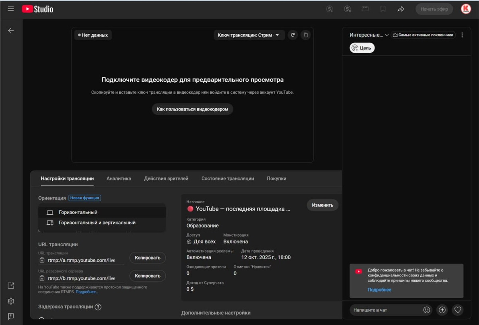The height and width of the screenshot is (325, 479).
Task: Click the dollar-plus monetization icon
Action: (x=330, y=9)
